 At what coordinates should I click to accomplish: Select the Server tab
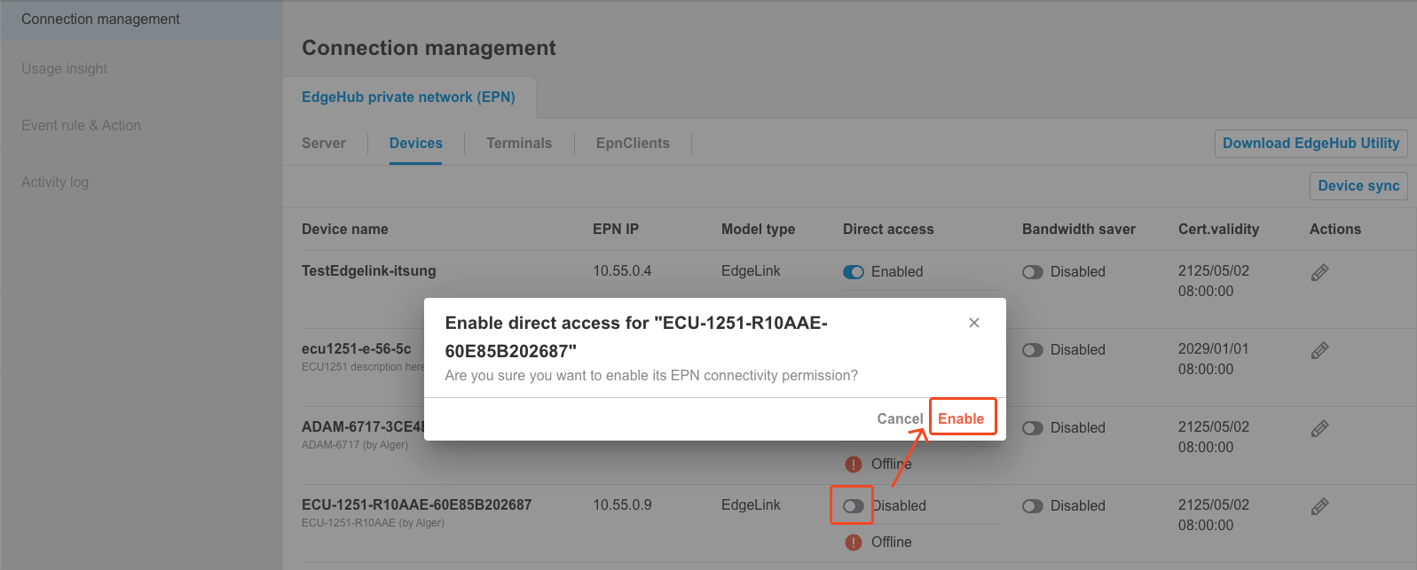pos(323,143)
